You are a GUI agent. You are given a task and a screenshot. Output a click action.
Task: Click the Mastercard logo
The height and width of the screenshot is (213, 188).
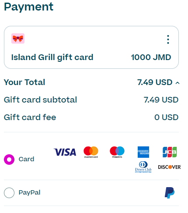coord(91,152)
